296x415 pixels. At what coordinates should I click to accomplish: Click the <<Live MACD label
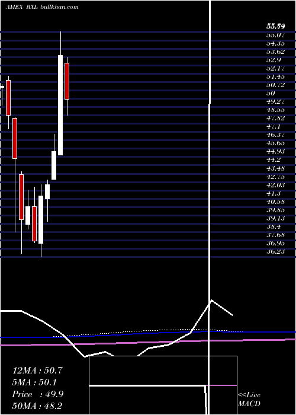(x=249, y=399)
